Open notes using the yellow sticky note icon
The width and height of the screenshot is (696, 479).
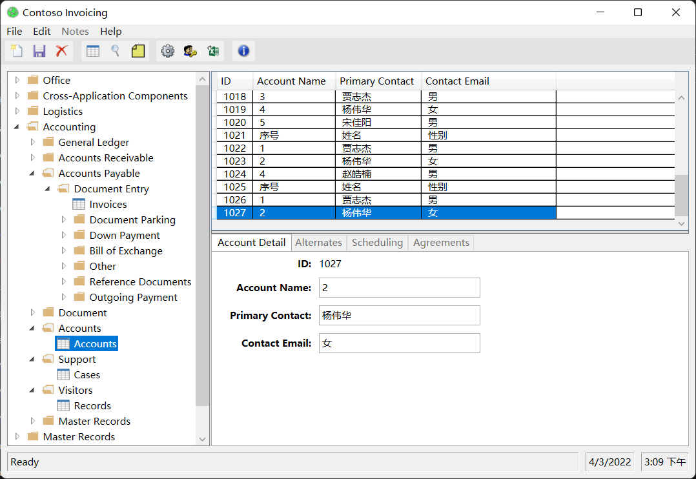pos(138,50)
